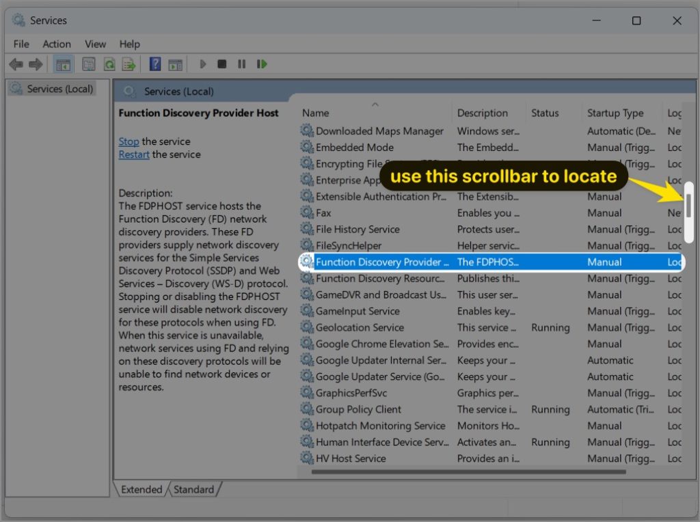Select Function Discovery Resource Publication row

(489, 278)
